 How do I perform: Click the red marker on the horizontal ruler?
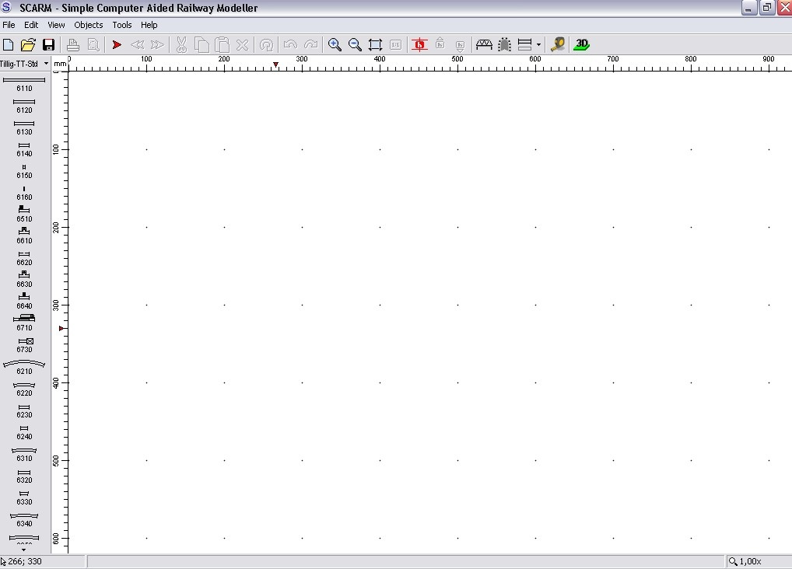click(x=275, y=65)
